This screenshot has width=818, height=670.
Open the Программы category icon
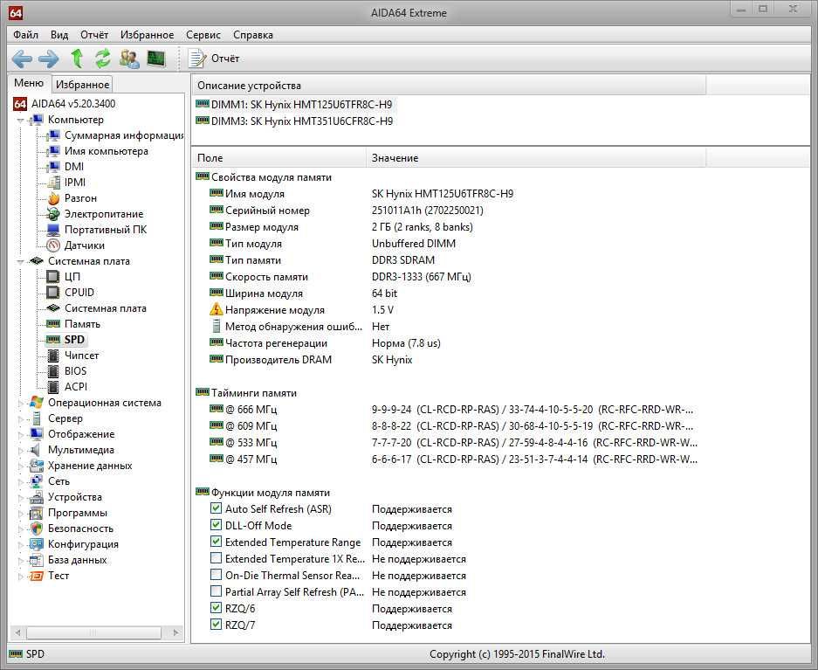(x=37, y=513)
